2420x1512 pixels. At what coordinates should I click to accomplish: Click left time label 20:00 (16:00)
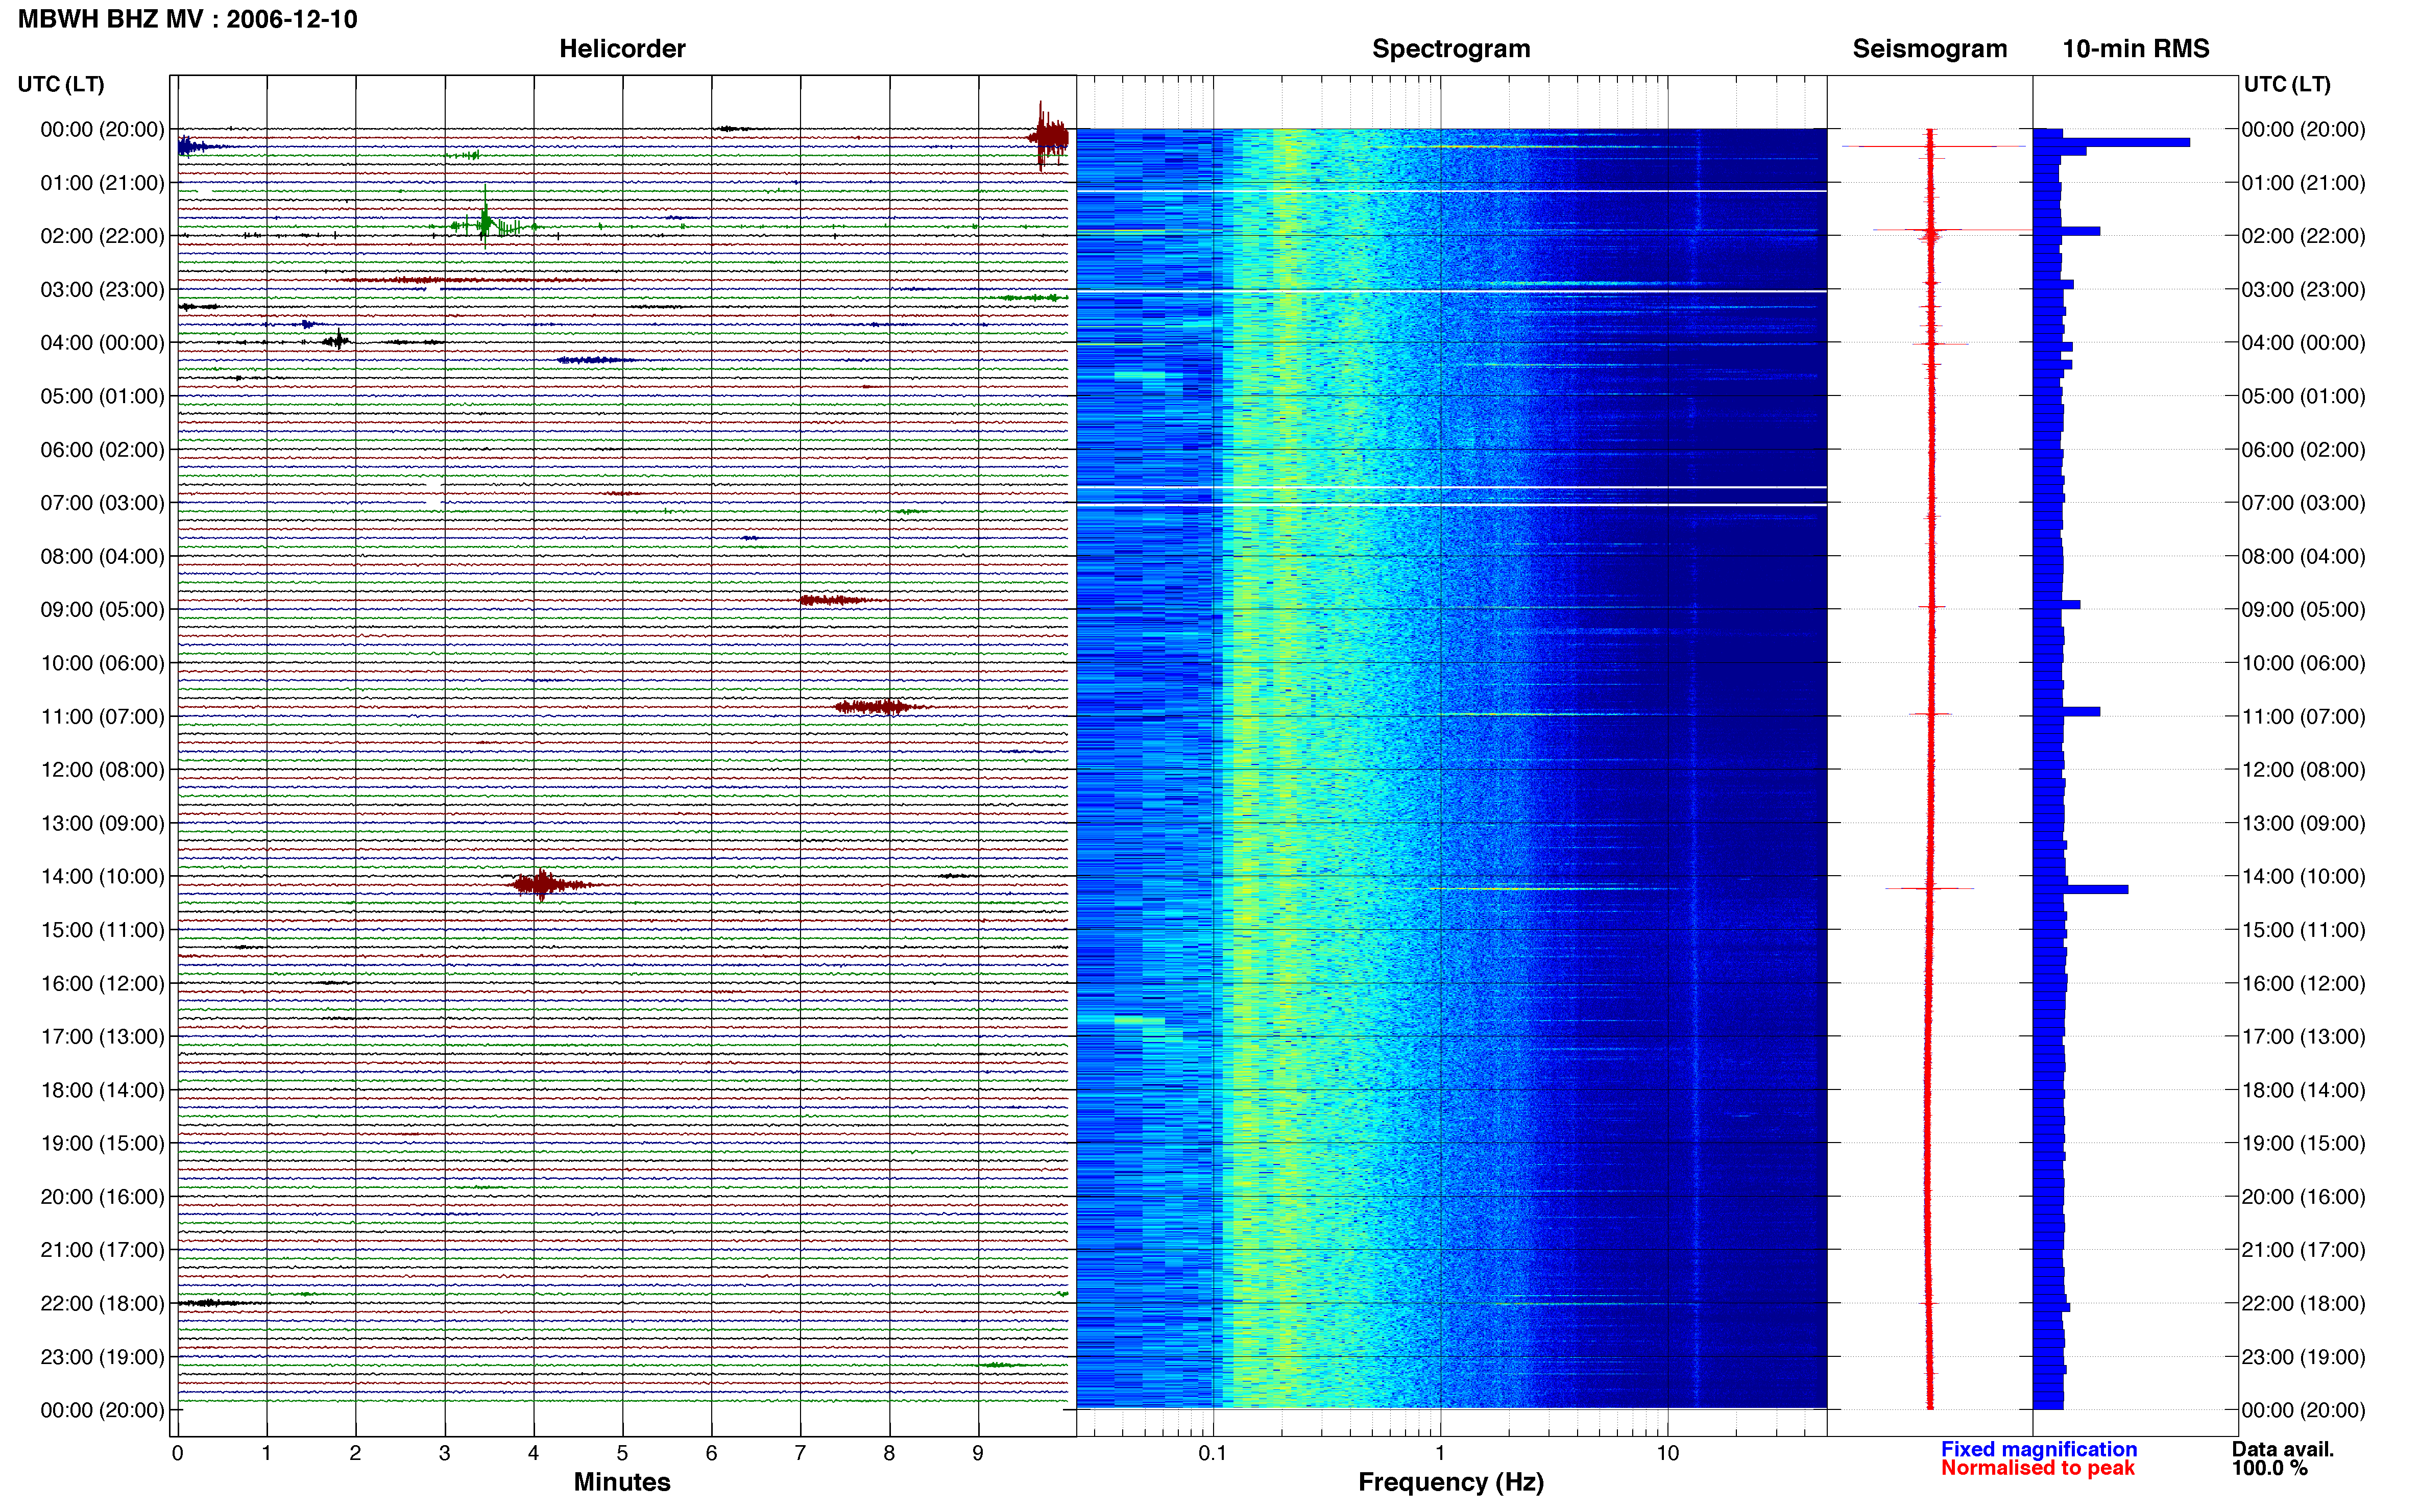102,1197
